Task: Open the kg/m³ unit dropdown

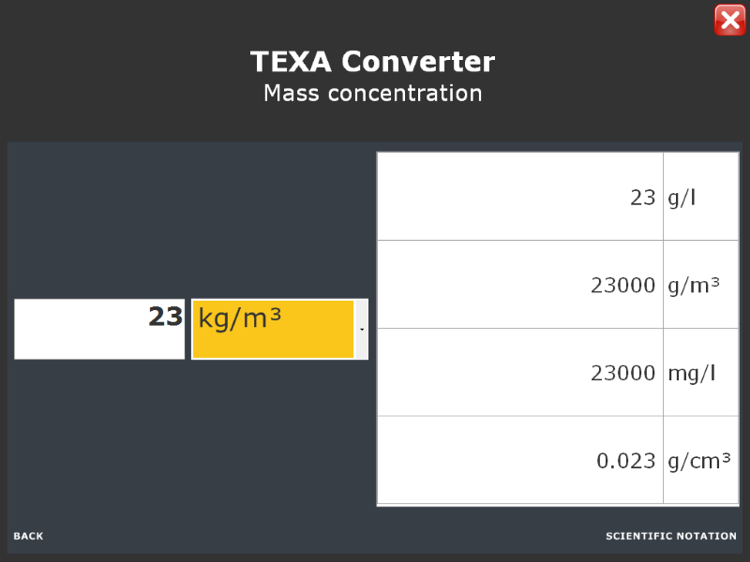Action: tap(279, 330)
